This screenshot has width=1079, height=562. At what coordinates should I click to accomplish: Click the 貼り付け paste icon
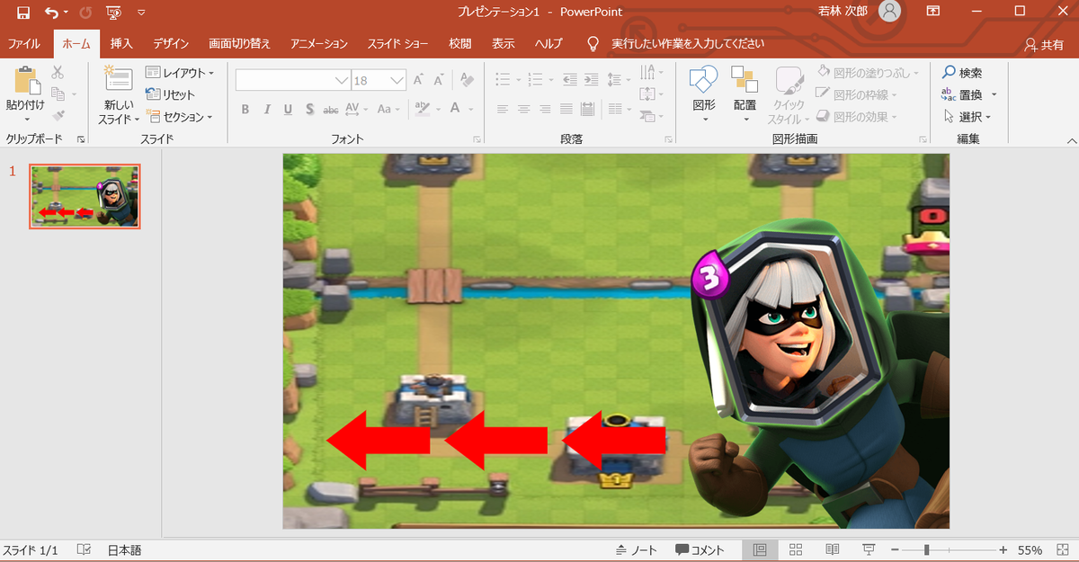[x=26, y=80]
